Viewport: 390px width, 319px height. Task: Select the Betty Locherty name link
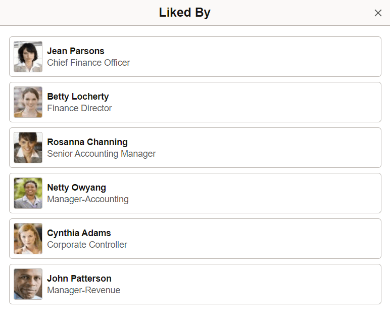(x=78, y=97)
